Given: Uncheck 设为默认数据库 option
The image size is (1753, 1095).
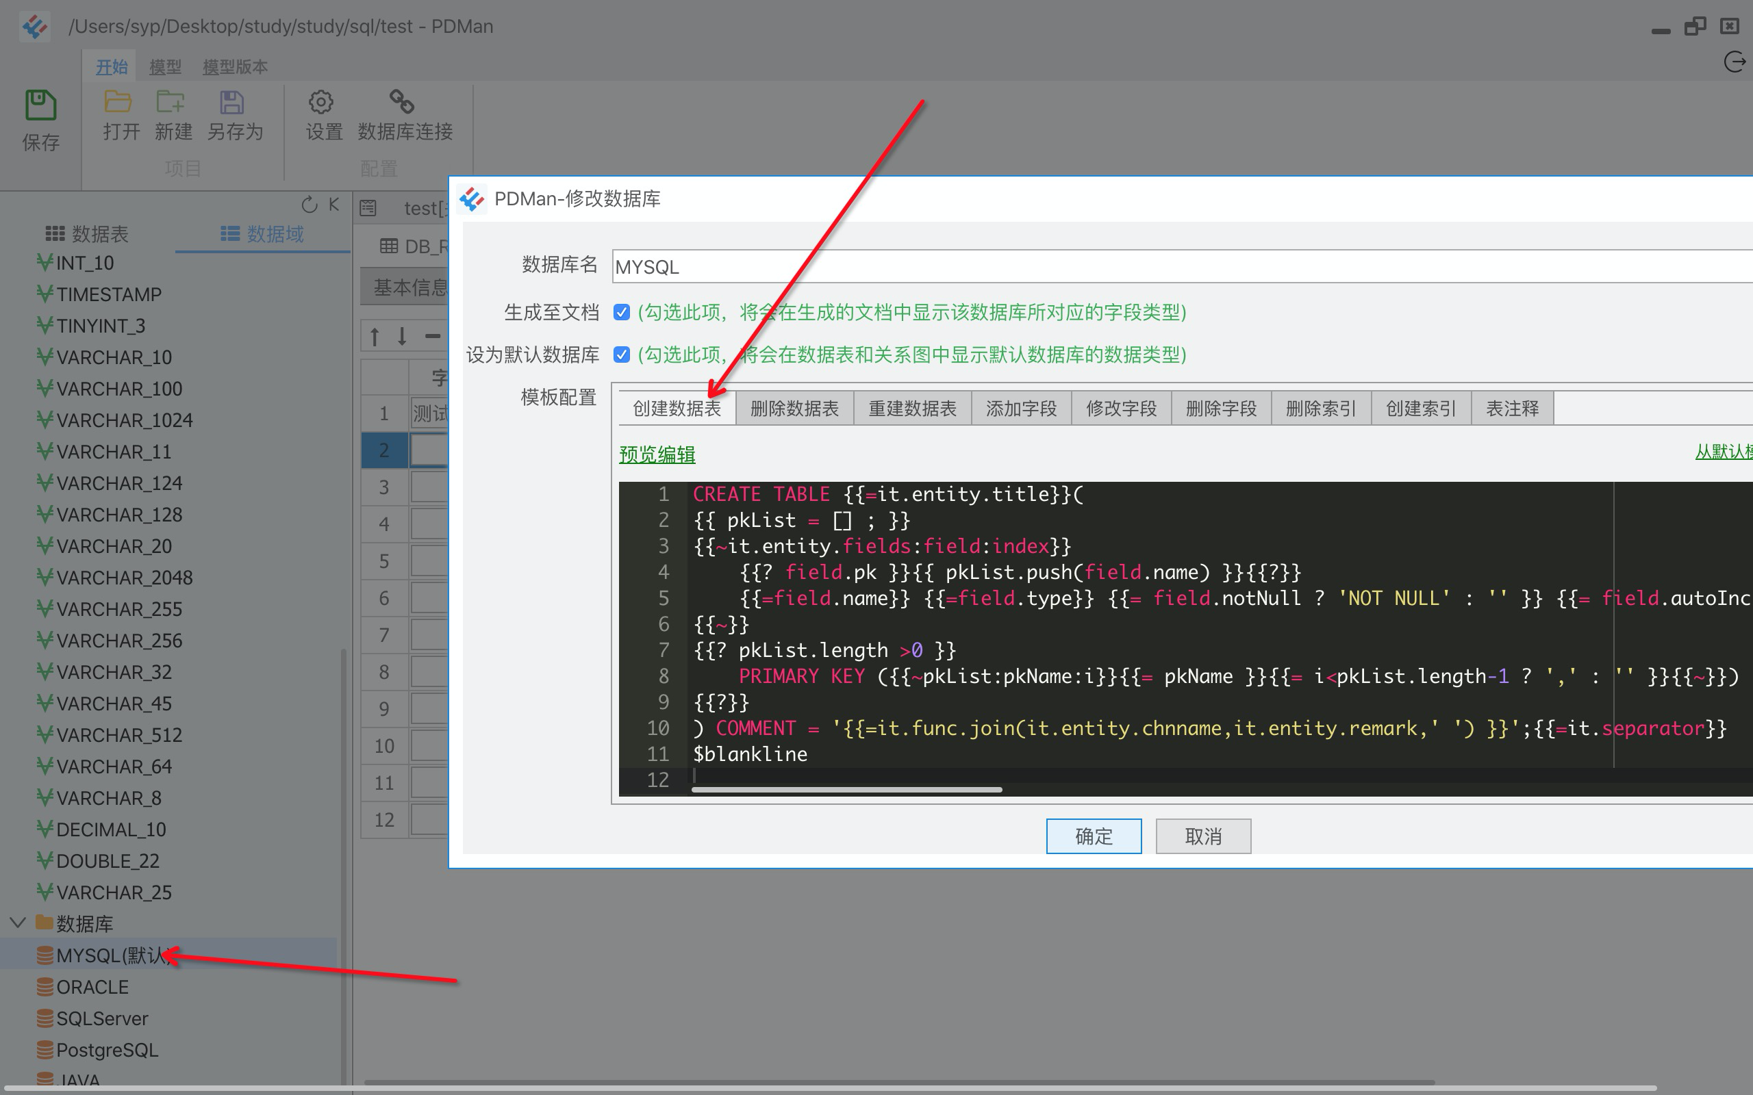Looking at the screenshot, I should click(623, 355).
